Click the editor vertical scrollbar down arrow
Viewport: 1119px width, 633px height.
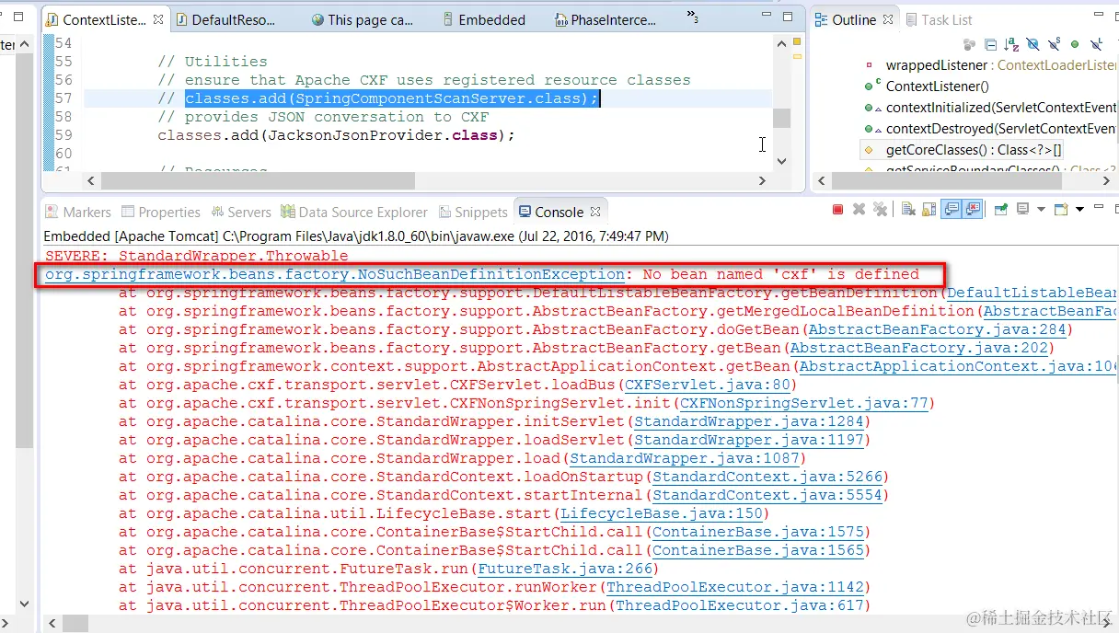[782, 161]
